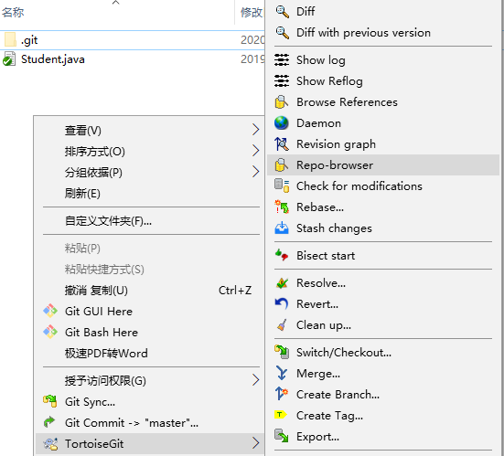The height and width of the screenshot is (456, 504).
Task: Click the 修改 date column header
Action: tap(252, 12)
